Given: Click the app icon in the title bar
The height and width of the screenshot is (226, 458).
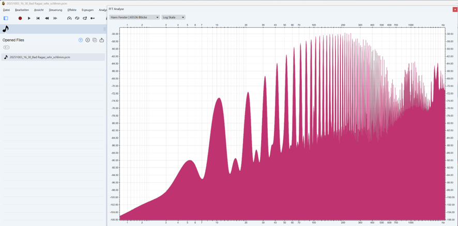Looking at the screenshot, I should point(3,3).
